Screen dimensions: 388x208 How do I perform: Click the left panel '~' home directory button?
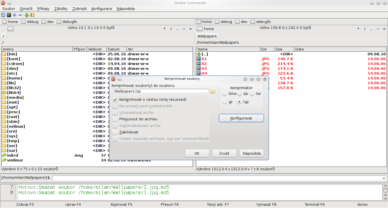[184, 29]
